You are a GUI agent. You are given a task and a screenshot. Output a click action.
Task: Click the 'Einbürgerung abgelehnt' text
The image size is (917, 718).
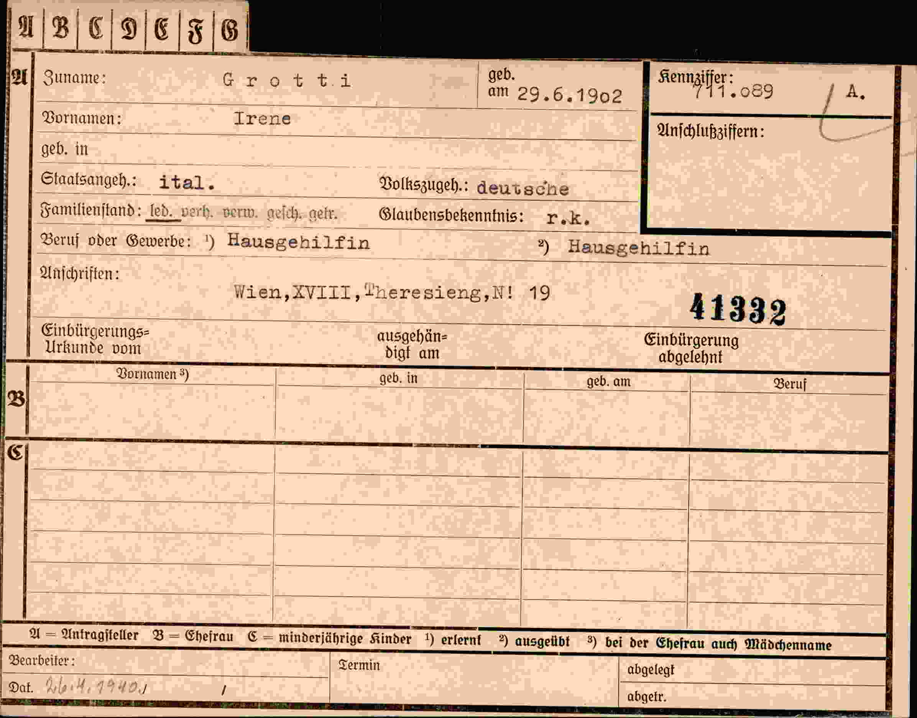click(x=691, y=349)
